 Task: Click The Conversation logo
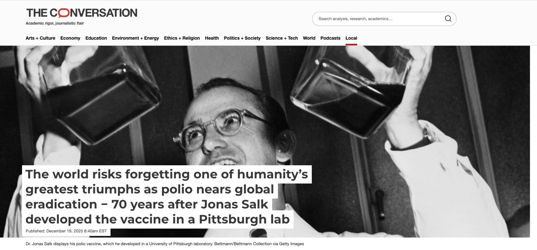(81, 13)
